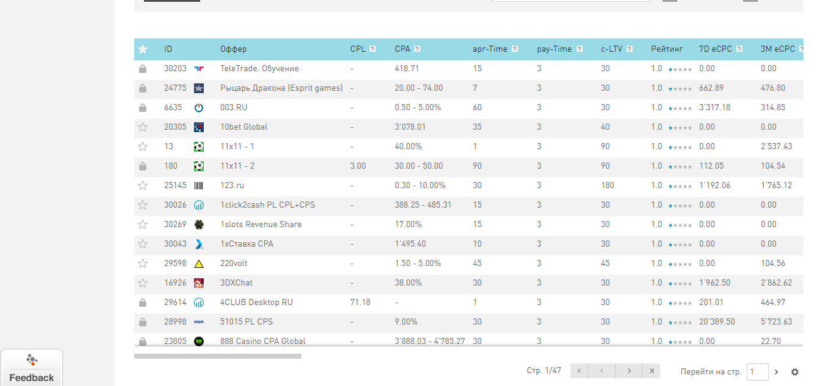Click the lock icon for 11x11 - 2
Image resolution: width=823 pixels, height=386 pixels.
(x=143, y=166)
